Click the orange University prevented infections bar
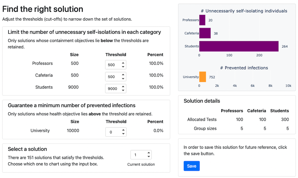This screenshot has width=298, height=178. tap(203, 77)
